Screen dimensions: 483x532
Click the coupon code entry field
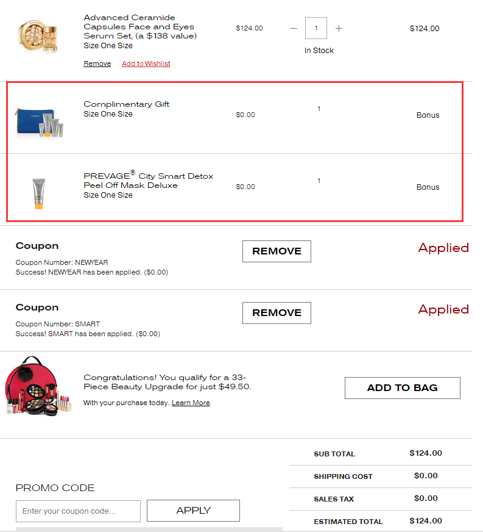(78, 510)
